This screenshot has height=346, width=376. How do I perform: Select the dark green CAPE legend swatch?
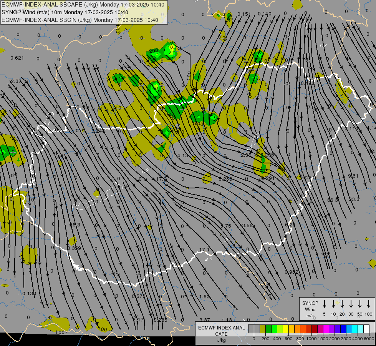pyautogui.click(x=268, y=329)
